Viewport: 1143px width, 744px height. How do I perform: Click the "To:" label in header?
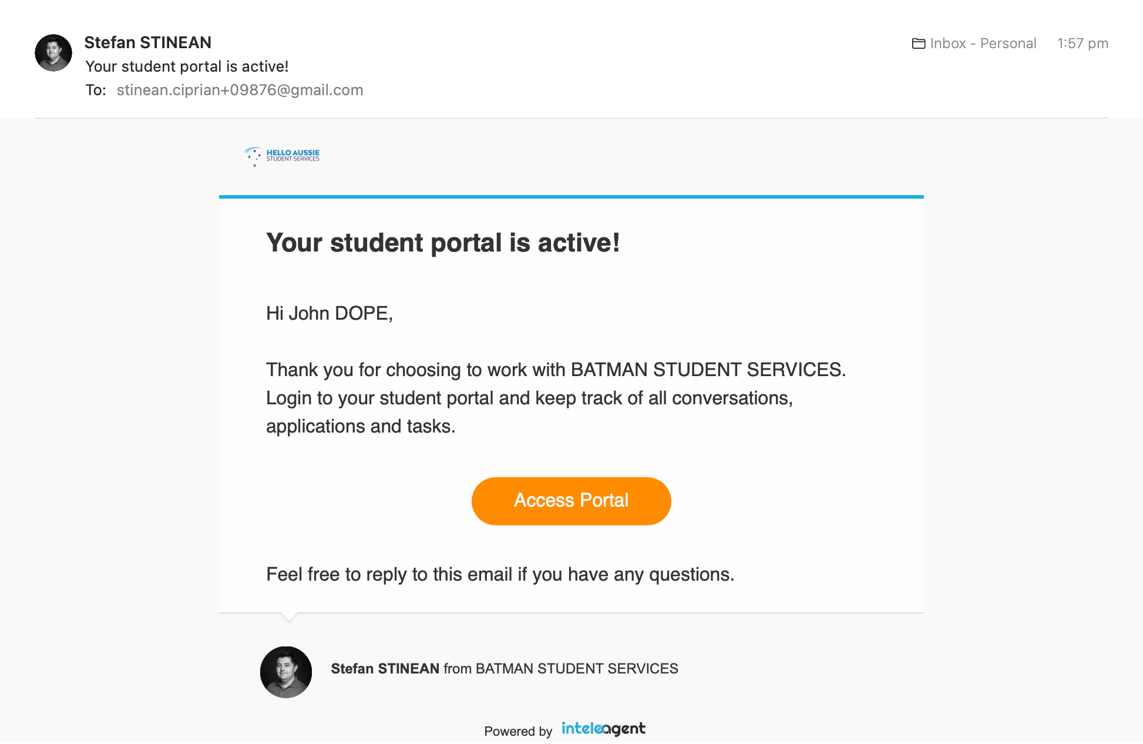[96, 90]
